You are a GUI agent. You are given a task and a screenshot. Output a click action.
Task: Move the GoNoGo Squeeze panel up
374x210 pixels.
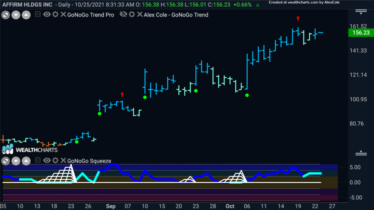tap(26, 161)
